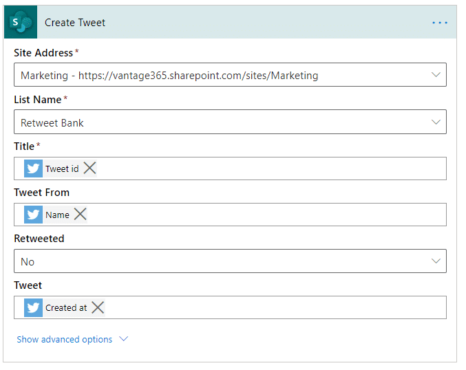The image size is (466, 370).
Task: Click Show advanced options link
Action: click(x=65, y=339)
